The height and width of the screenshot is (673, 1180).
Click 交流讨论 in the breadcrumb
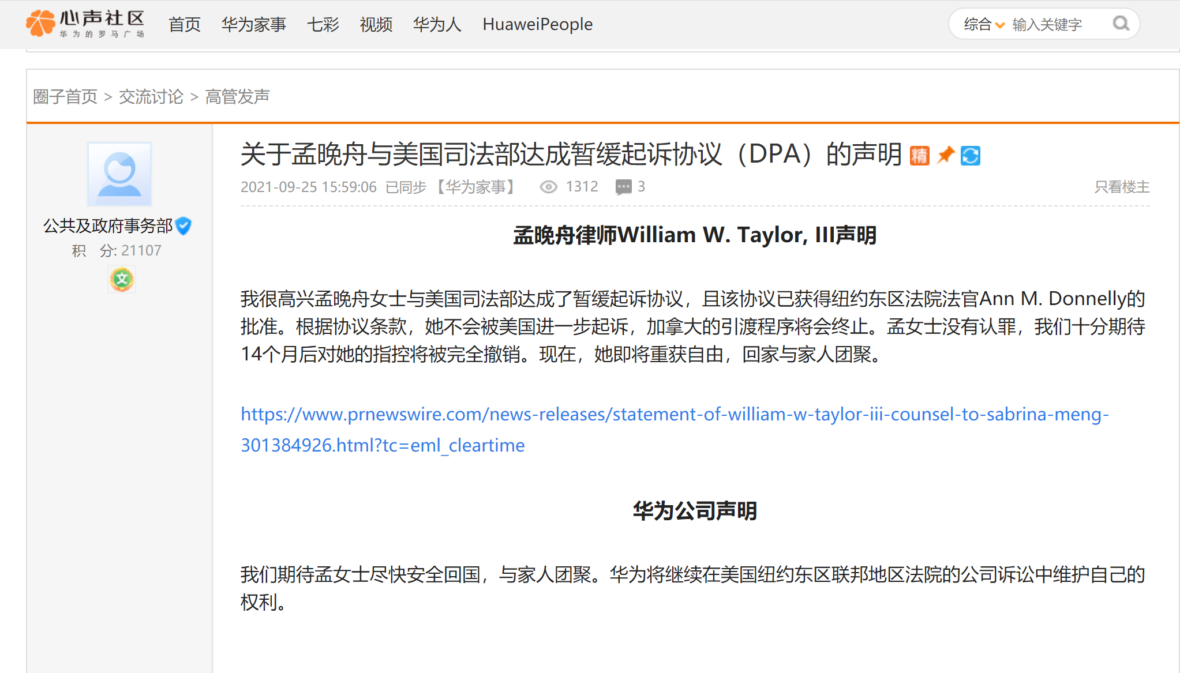(151, 96)
